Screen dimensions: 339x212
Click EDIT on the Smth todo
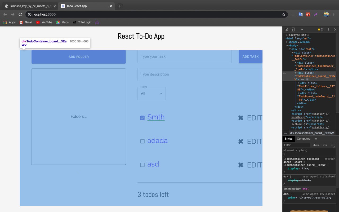tap(255, 118)
